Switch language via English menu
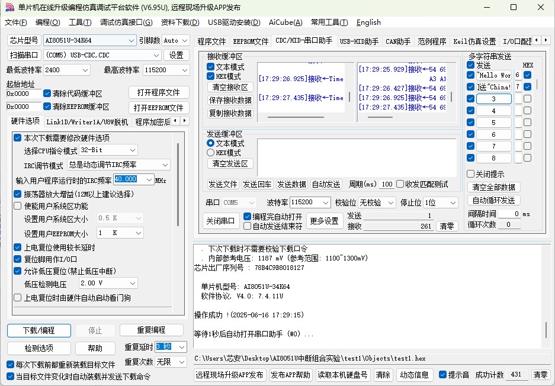Image resolution: width=555 pixels, height=386 pixels. pos(368,22)
